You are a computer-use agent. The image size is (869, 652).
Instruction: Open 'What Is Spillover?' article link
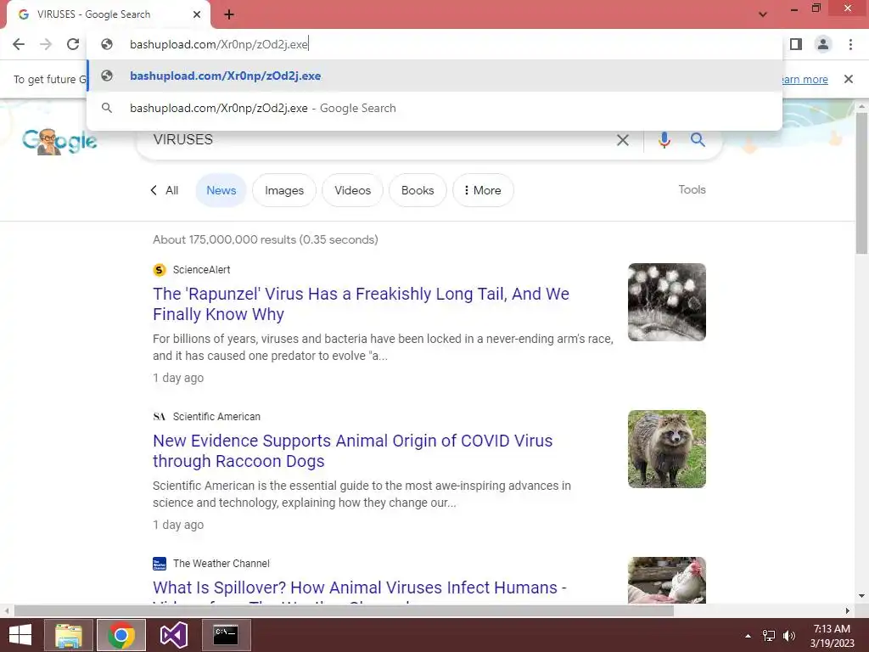359,587
